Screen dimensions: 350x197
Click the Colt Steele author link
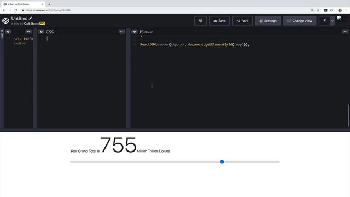[x=31, y=24]
